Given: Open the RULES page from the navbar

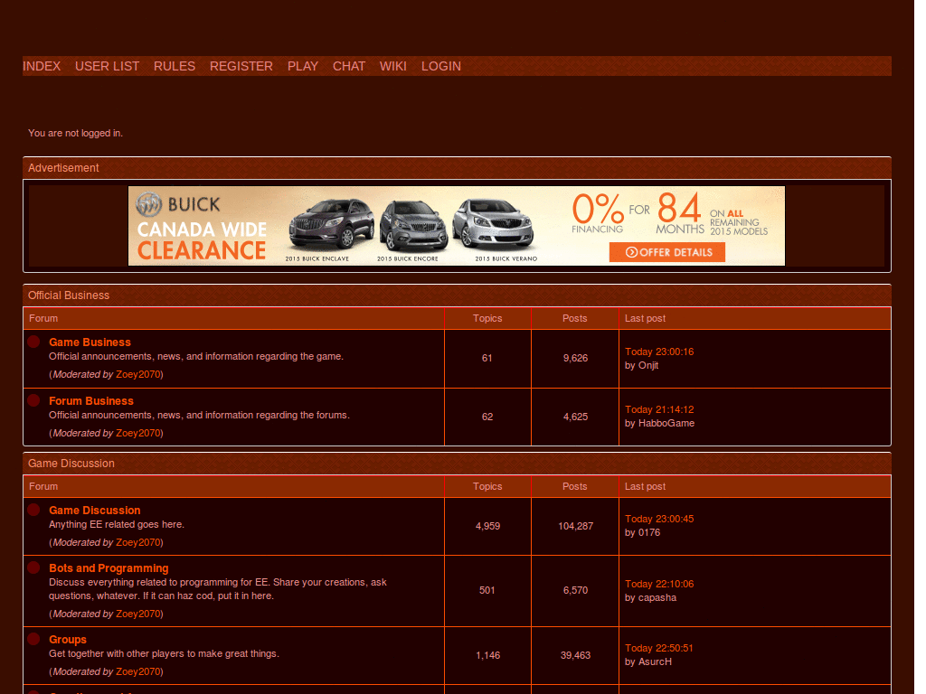Looking at the screenshot, I should point(174,66).
